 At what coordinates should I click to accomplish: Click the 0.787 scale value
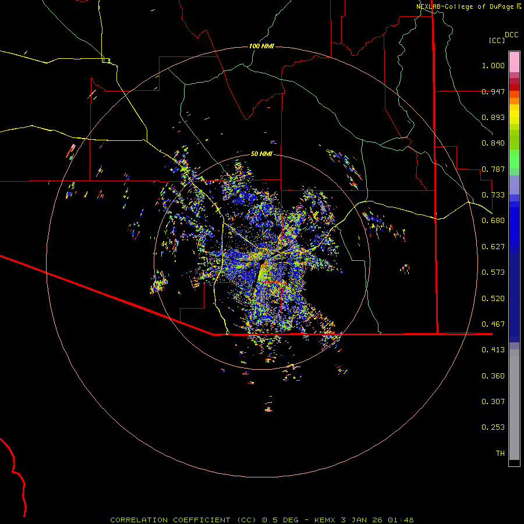[493, 169]
